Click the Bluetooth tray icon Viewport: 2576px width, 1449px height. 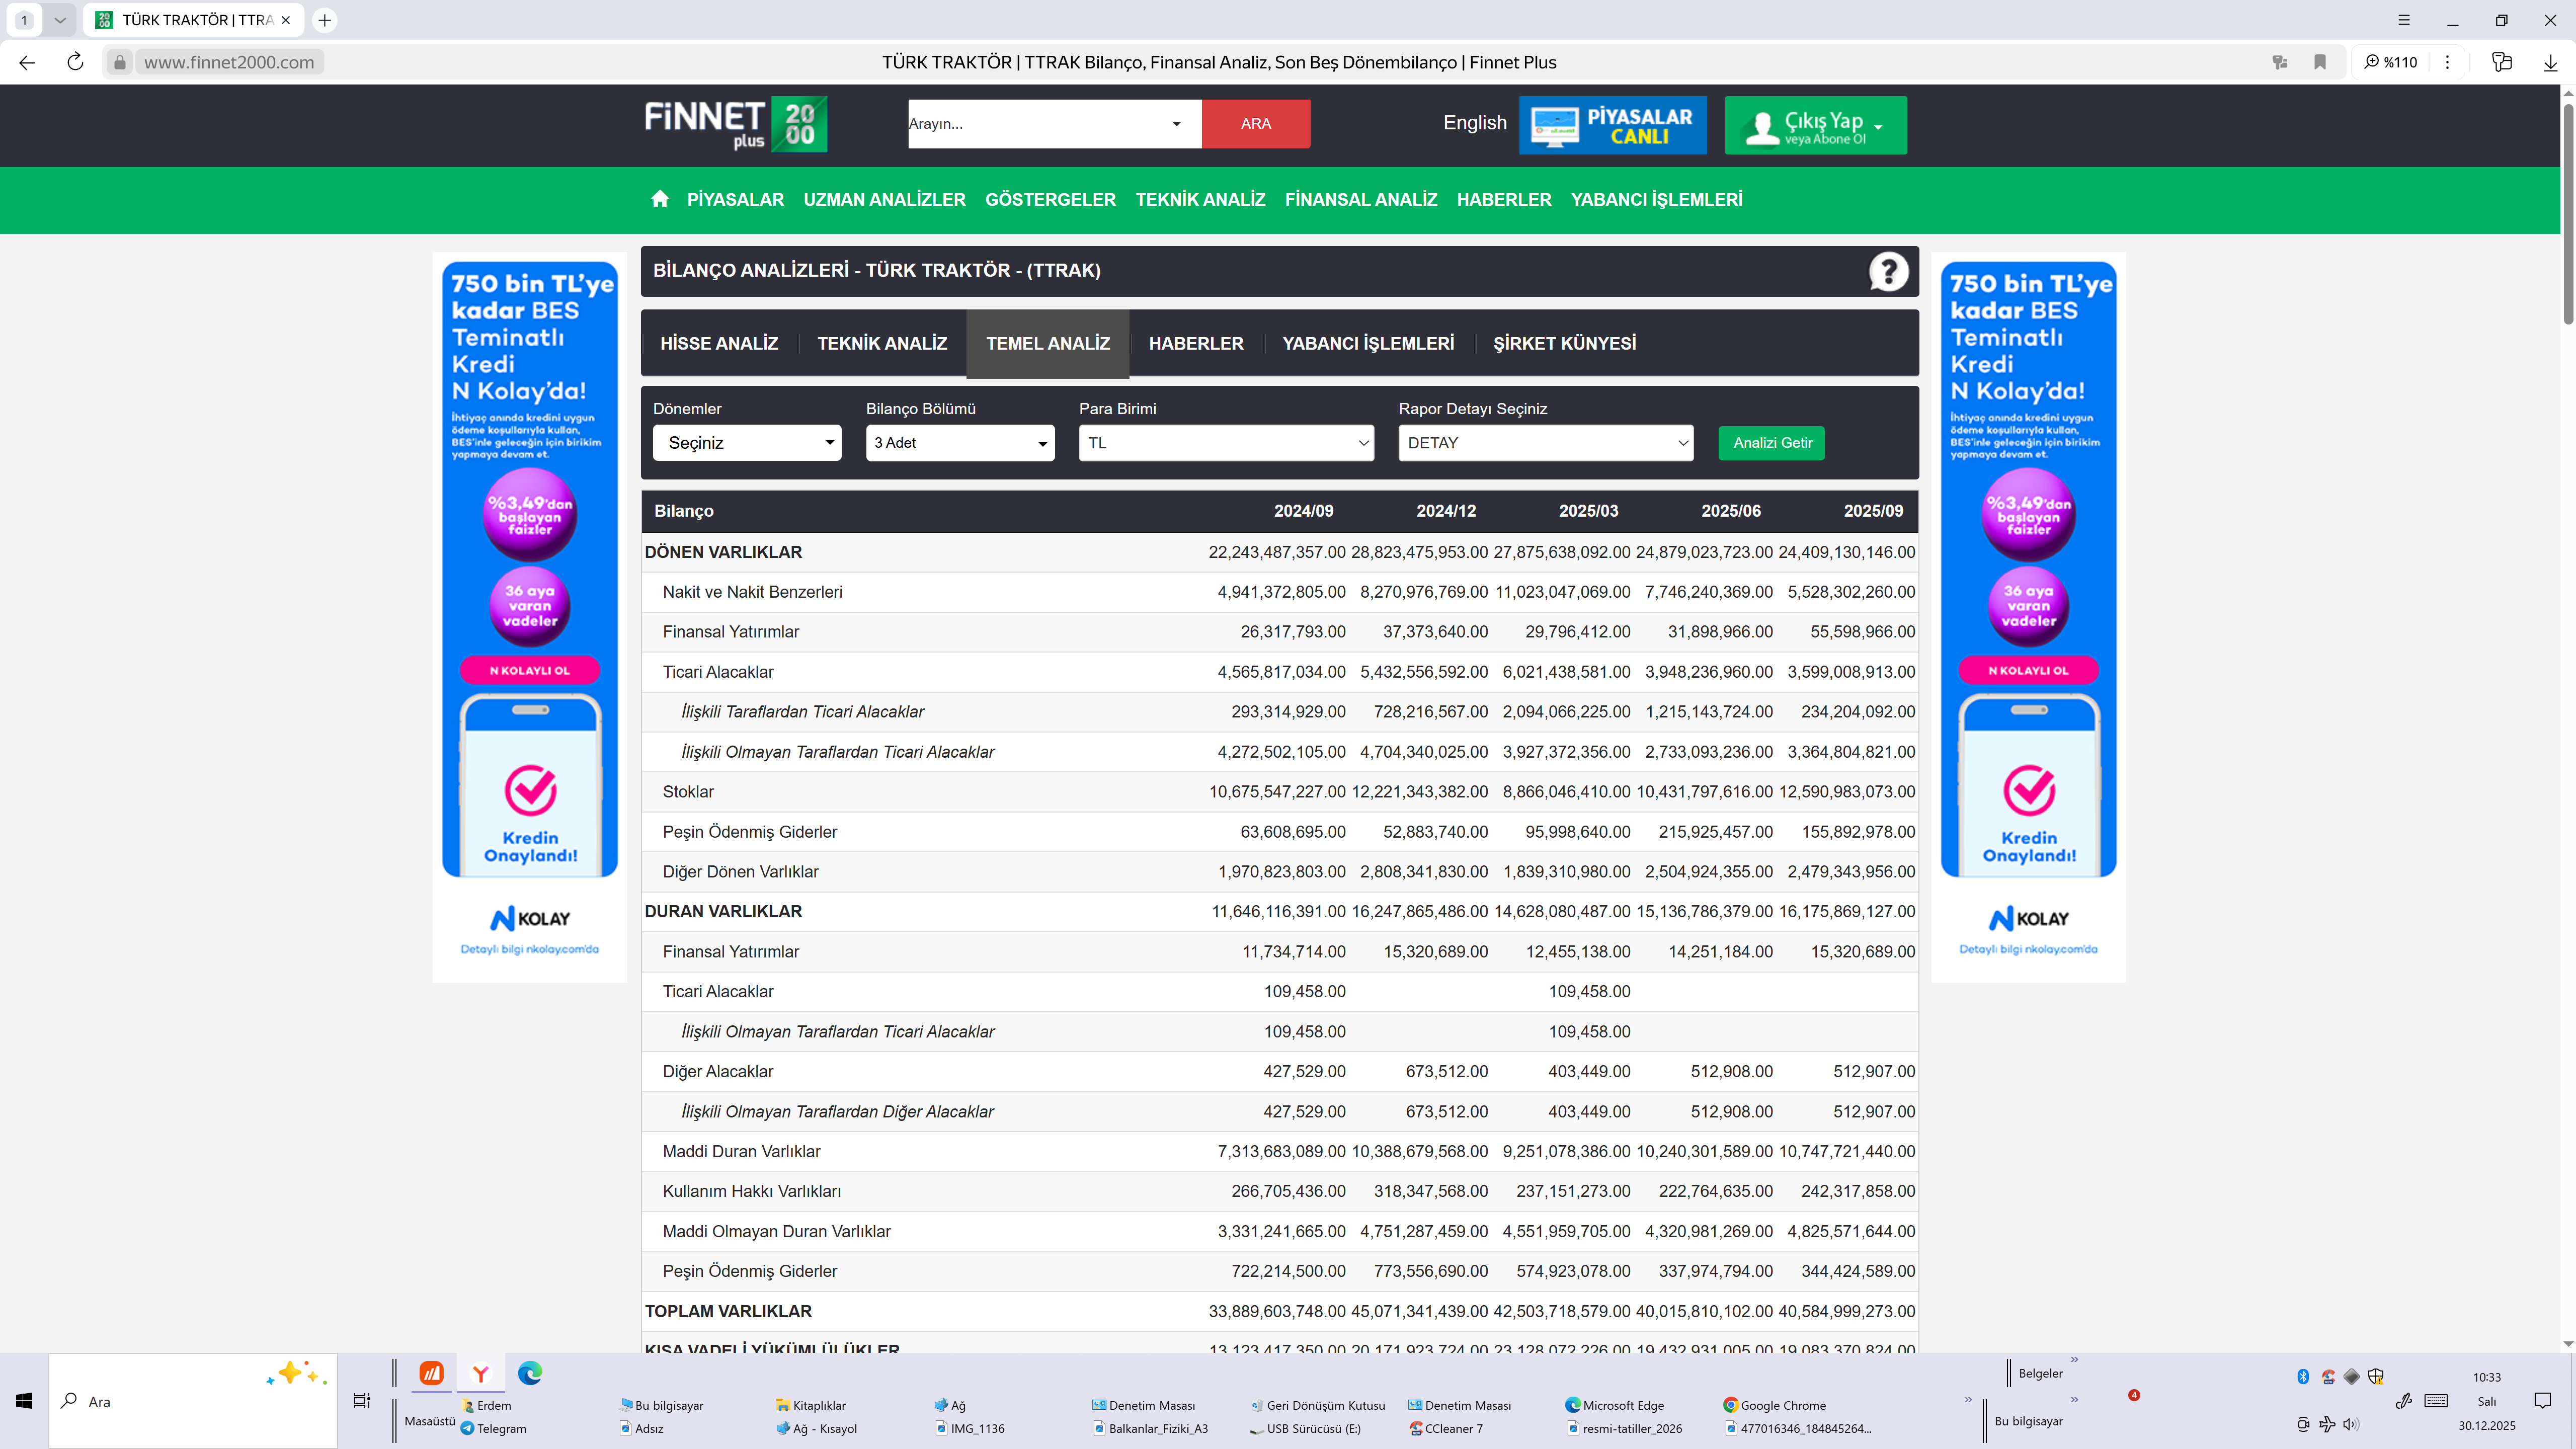coord(2303,1377)
